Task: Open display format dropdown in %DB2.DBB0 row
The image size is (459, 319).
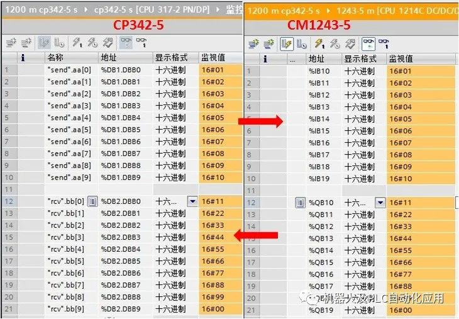Action: click(192, 201)
